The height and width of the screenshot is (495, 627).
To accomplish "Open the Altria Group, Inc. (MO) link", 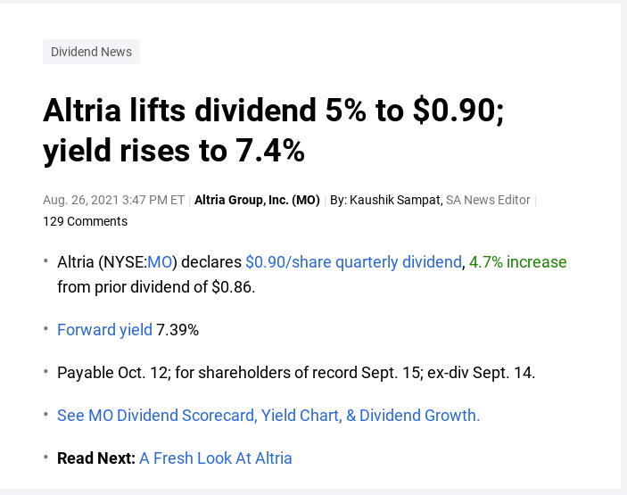I will coord(257,200).
